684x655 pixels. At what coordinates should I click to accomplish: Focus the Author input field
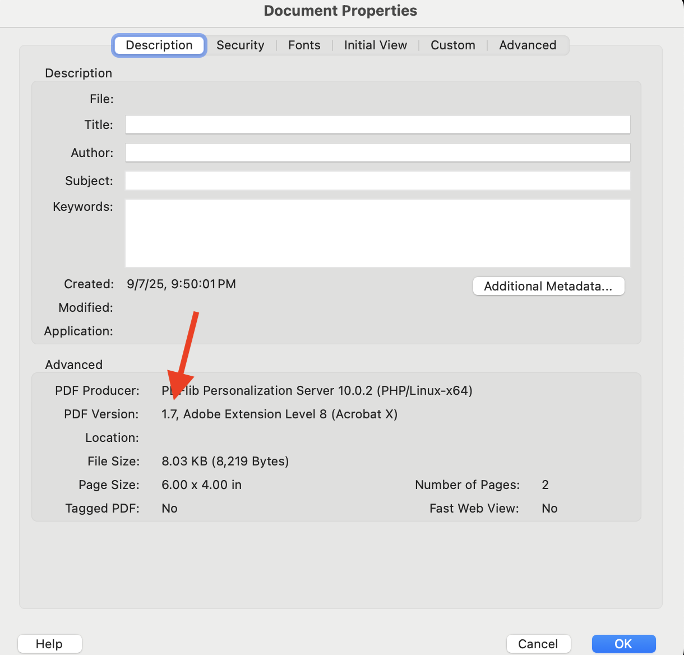pyautogui.click(x=377, y=153)
